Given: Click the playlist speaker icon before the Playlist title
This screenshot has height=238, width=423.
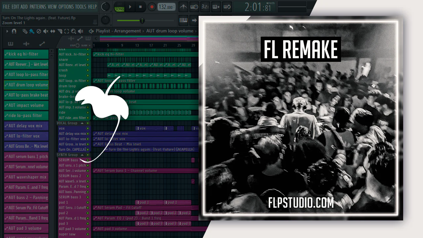Looking at the screenshot, I should [x=92, y=31].
